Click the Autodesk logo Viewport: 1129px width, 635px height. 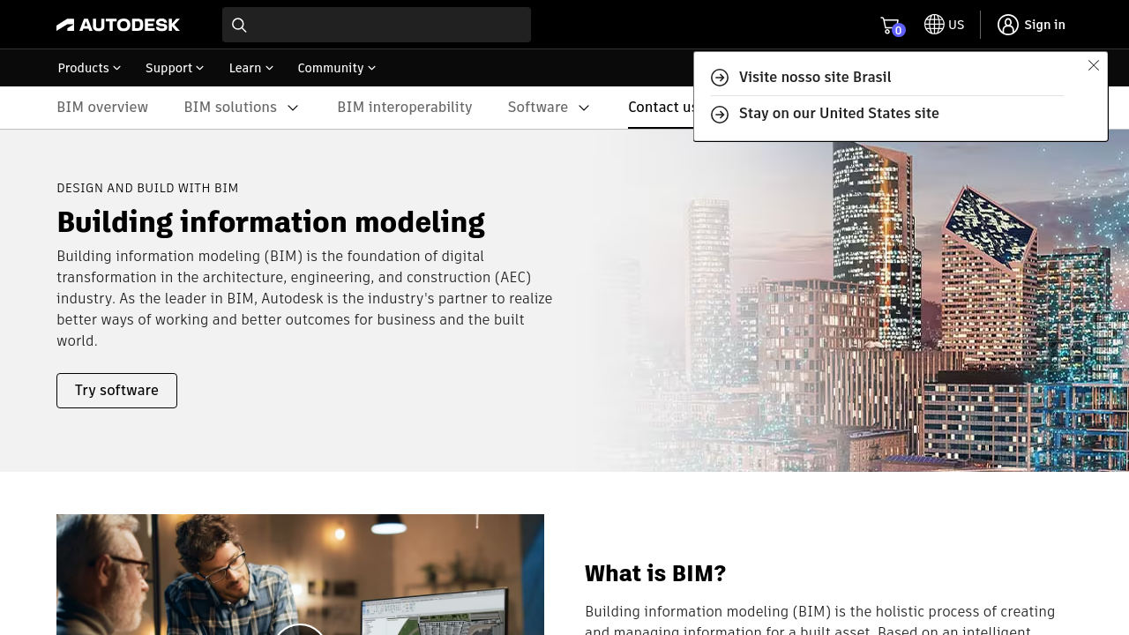coord(118,25)
